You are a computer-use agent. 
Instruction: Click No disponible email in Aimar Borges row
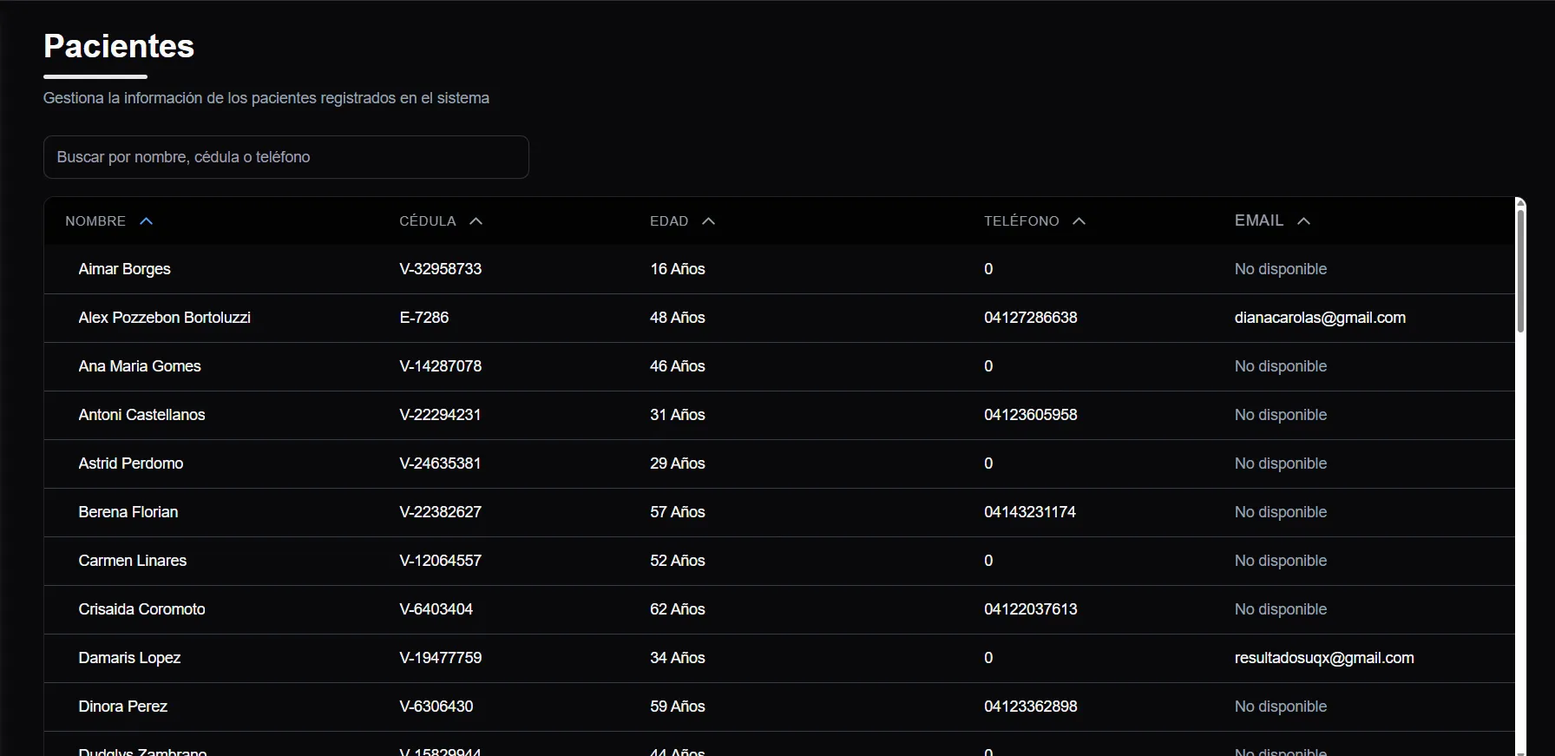tap(1281, 269)
